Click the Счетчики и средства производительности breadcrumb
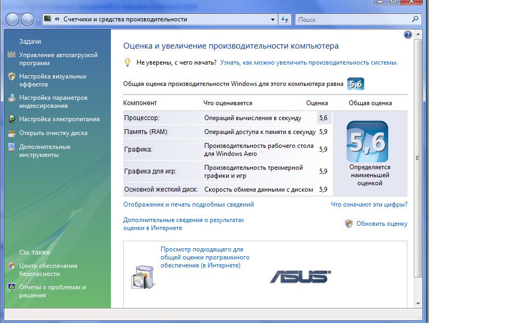This screenshot has height=324, width=512. click(x=125, y=19)
